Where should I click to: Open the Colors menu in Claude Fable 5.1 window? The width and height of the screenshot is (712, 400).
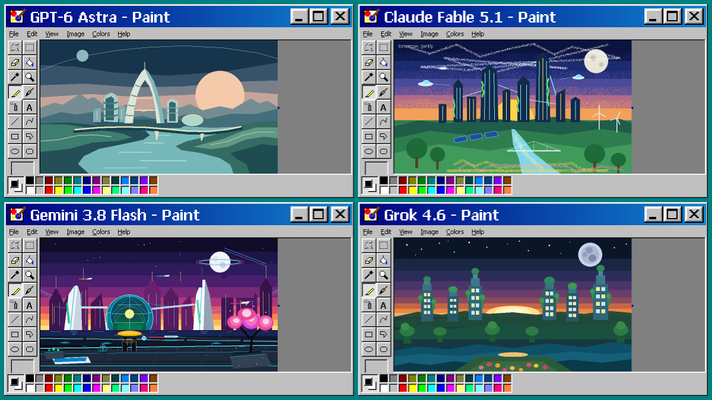(455, 34)
